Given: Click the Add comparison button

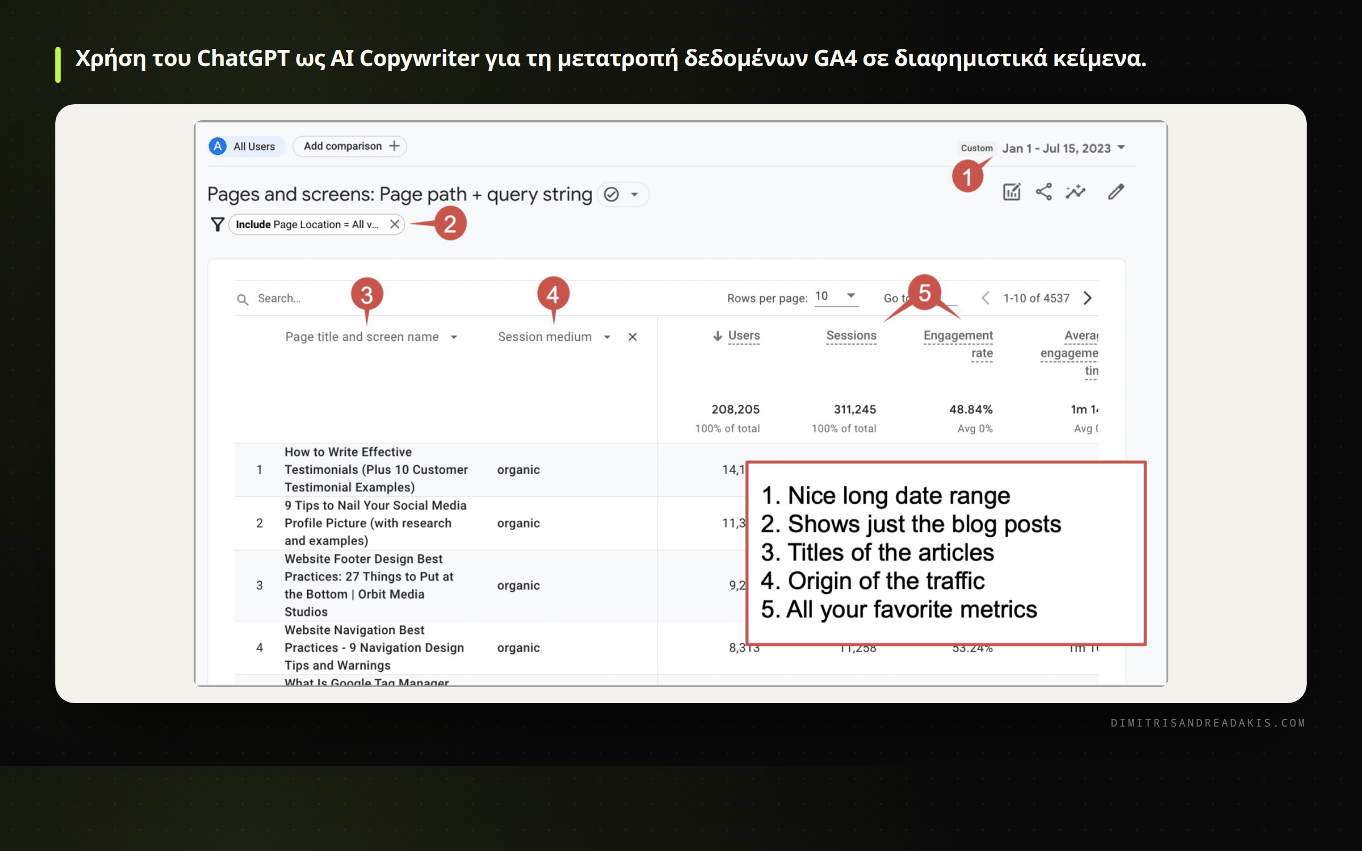Looking at the screenshot, I should tap(350, 146).
